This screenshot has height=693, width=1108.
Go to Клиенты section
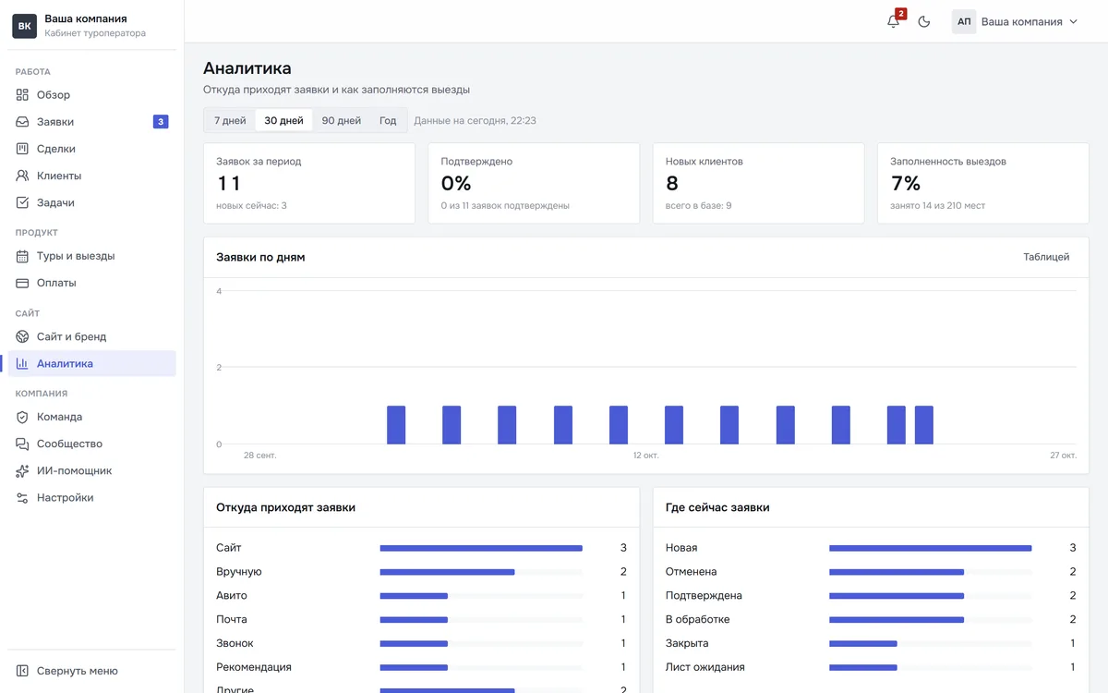point(91,176)
